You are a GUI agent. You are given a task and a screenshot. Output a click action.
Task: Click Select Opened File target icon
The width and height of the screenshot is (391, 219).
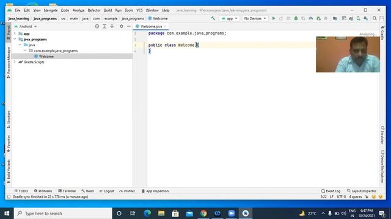click(x=97, y=26)
